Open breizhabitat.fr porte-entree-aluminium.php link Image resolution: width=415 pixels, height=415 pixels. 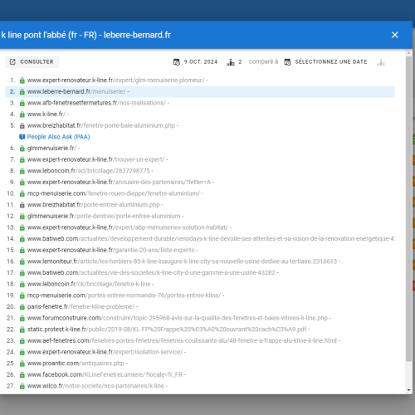[93, 205]
